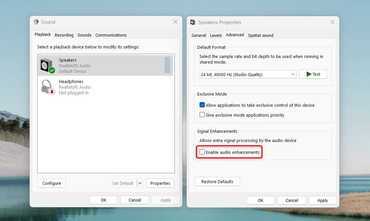
Task: Click the Restore Defaults button
Action: [x=217, y=181]
